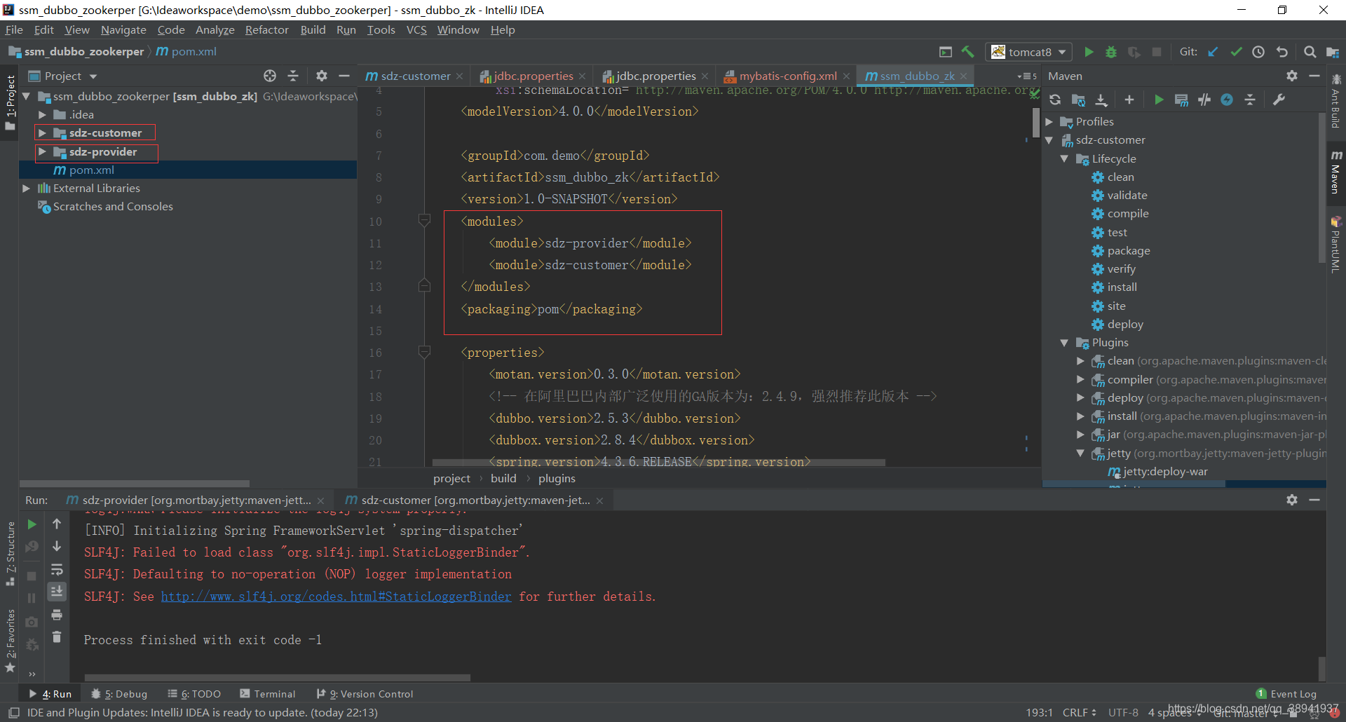This screenshot has height=722, width=1346.
Task: Expand the .idea folder
Action: click(43, 114)
